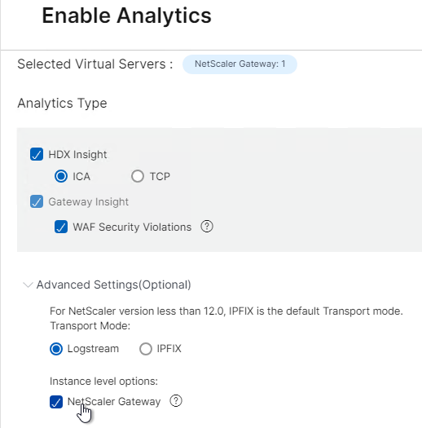Screen dimensions: 422x428
Task: Click the 'Selected Virtual Servers' label
Action: point(95,64)
